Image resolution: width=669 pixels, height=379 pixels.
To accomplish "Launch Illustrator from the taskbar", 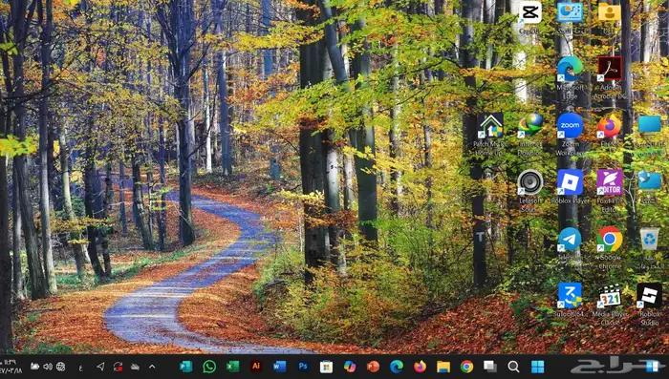I will [x=256, y=367].
